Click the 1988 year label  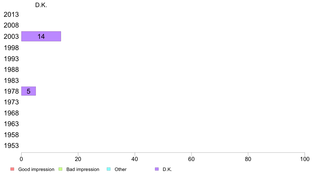tap(11, 70)
